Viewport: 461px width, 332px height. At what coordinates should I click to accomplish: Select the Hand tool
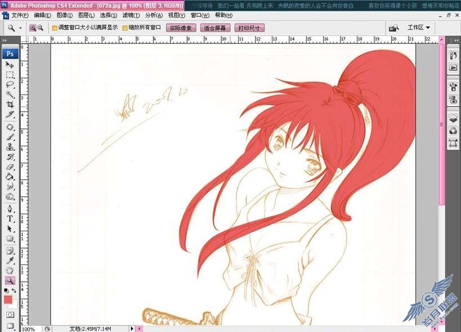pos(10,270)
